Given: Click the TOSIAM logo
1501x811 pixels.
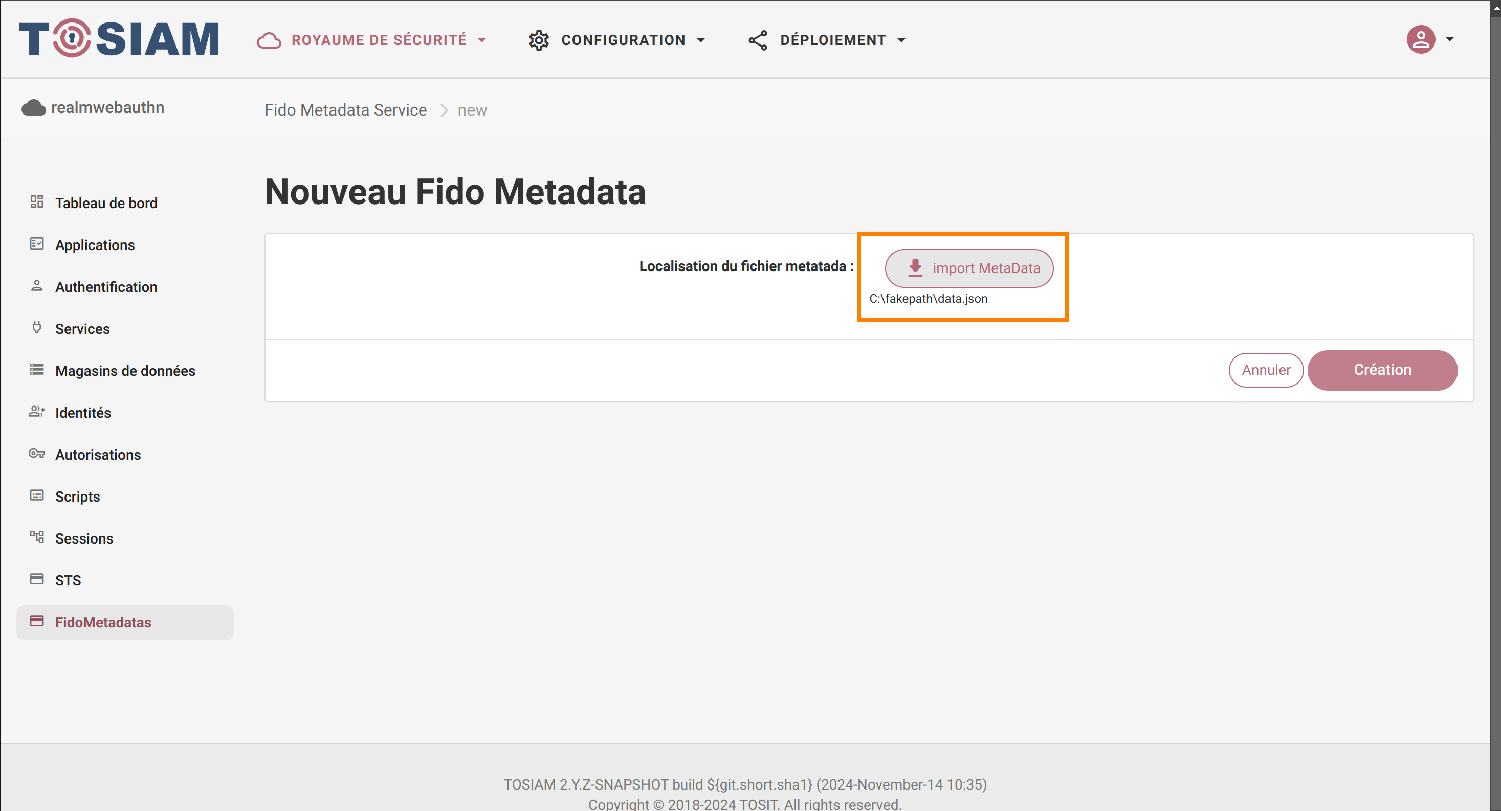Looking at the screenshot, I should [119, 38].
